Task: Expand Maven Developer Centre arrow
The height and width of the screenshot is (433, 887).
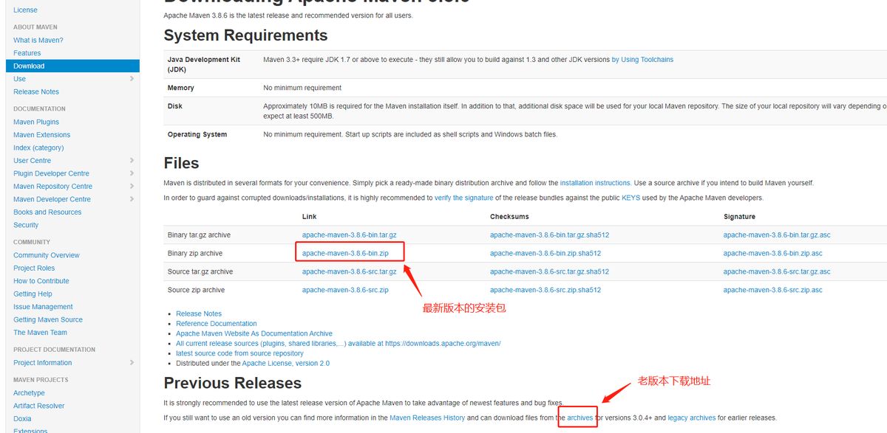Action: pyautogui.click(x=132, y=200)
